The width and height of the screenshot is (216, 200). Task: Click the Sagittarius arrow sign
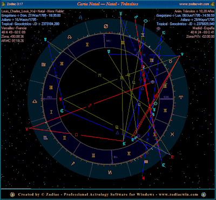[73, 163]
